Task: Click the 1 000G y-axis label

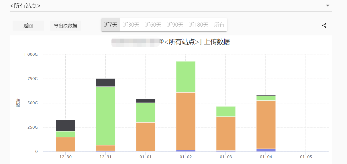Action: [31, 54]
